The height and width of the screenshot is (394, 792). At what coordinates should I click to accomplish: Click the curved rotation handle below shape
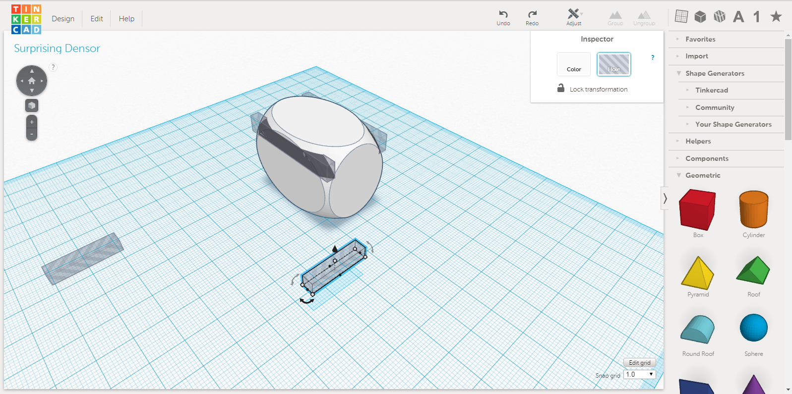(307, 301)
